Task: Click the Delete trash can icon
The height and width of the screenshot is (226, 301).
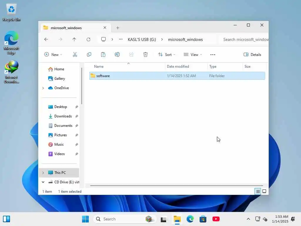Action: (146, 54)
